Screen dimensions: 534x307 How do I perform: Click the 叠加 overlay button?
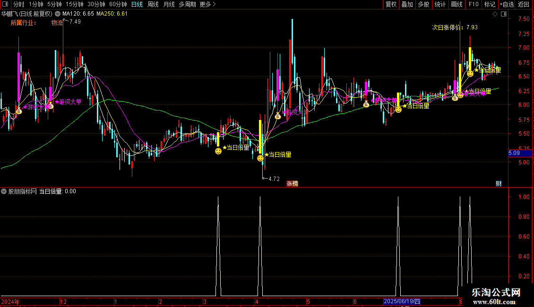click(x=407, y=4)
